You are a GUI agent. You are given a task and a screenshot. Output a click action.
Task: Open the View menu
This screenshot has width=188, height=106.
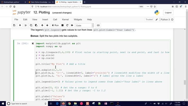point(35,19)
